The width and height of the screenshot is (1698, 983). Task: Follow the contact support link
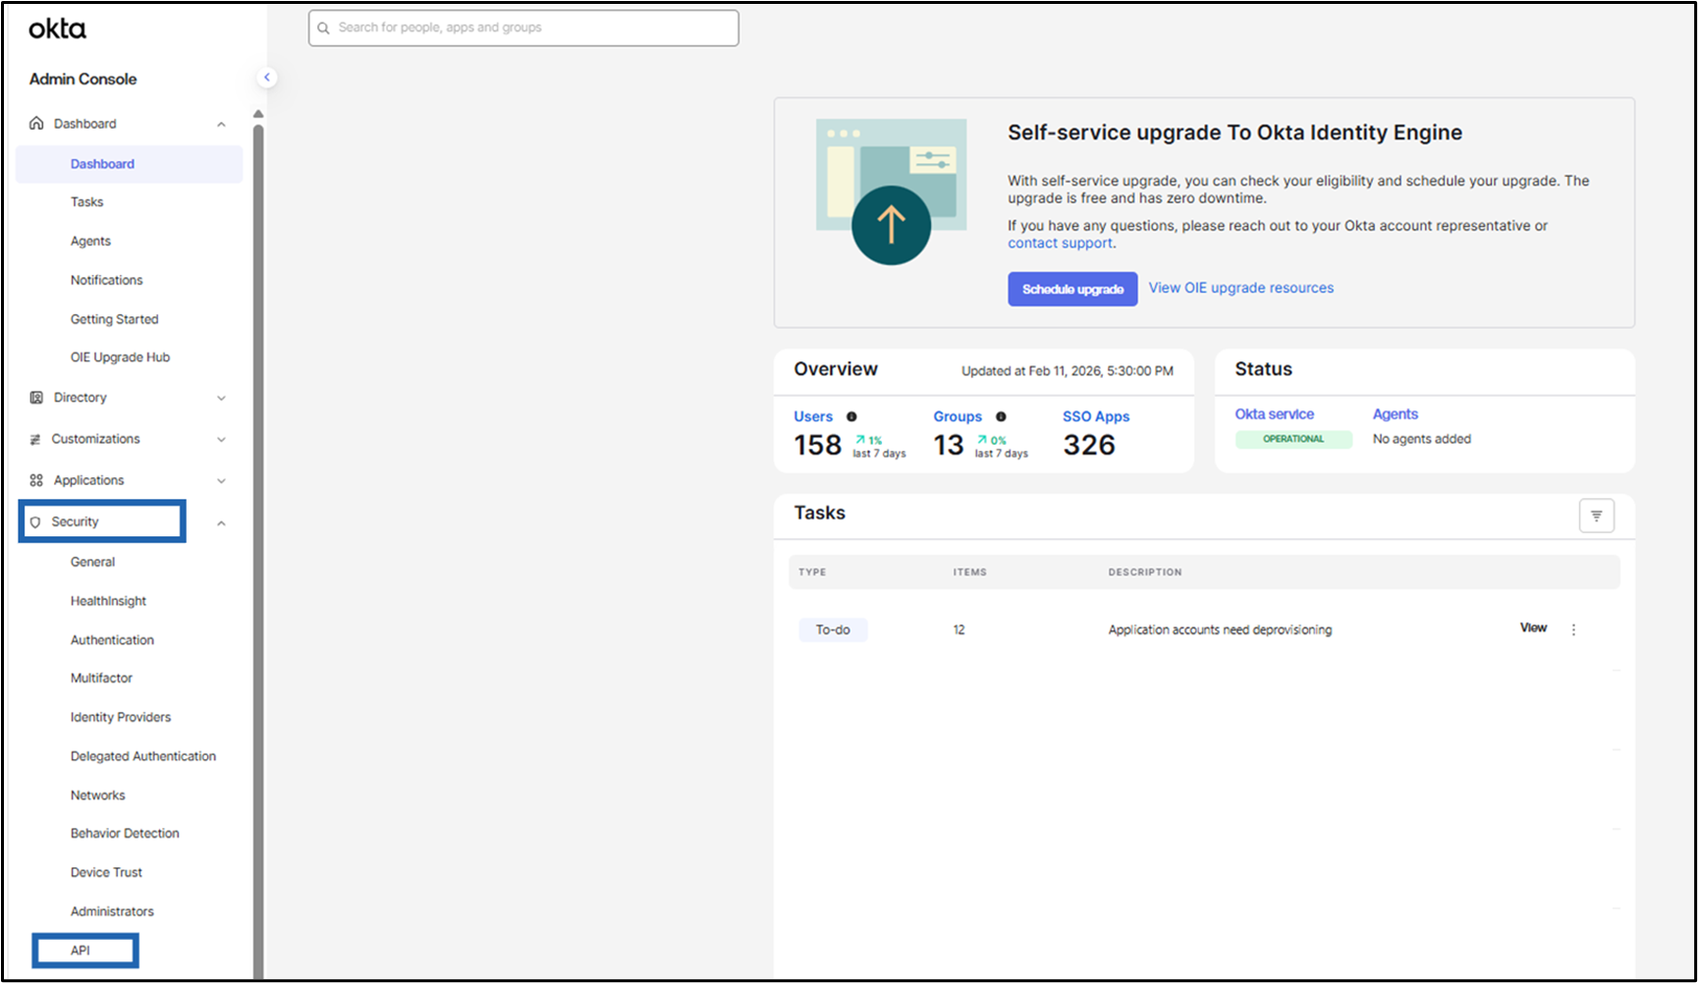pyautogui.click(x=1060, y=244)
